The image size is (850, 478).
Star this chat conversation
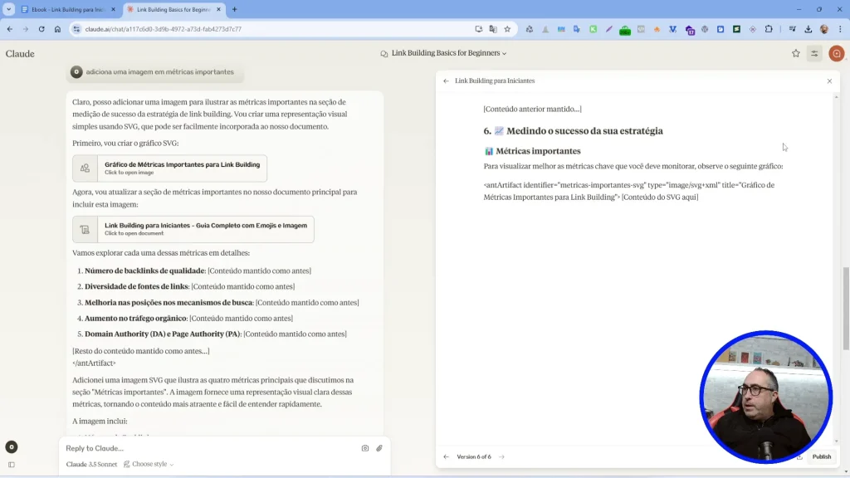coord(796,53)
